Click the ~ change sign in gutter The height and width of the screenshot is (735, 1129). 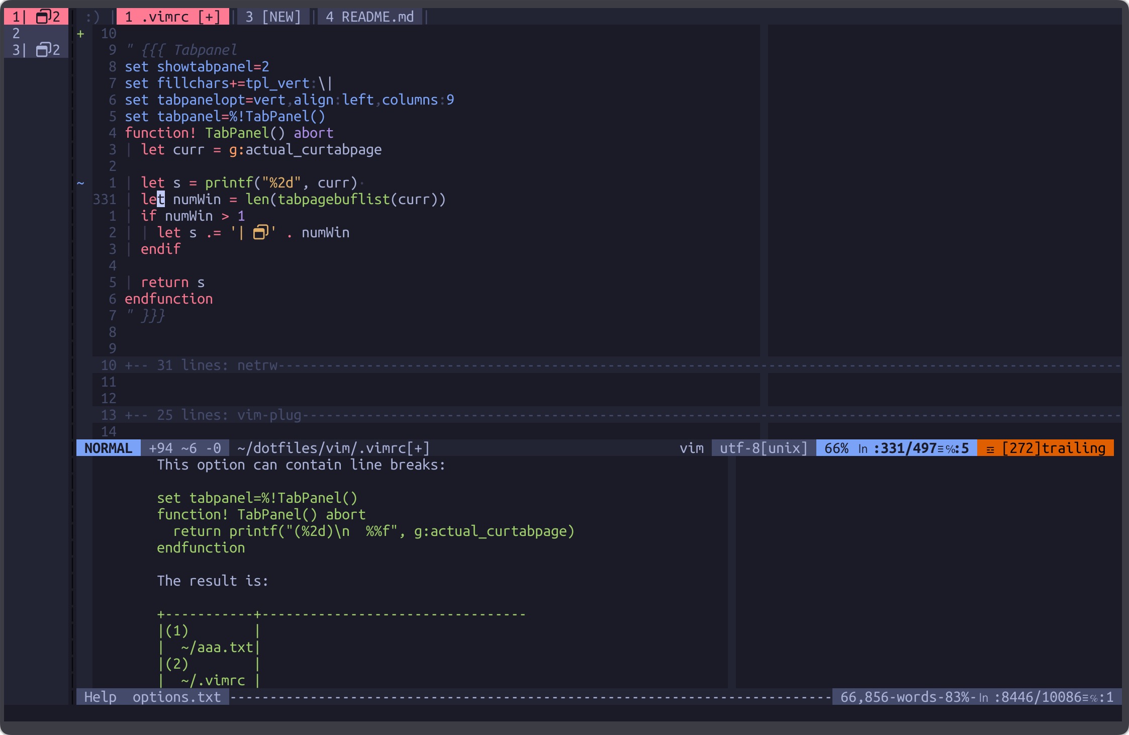[x=80, y=183]
